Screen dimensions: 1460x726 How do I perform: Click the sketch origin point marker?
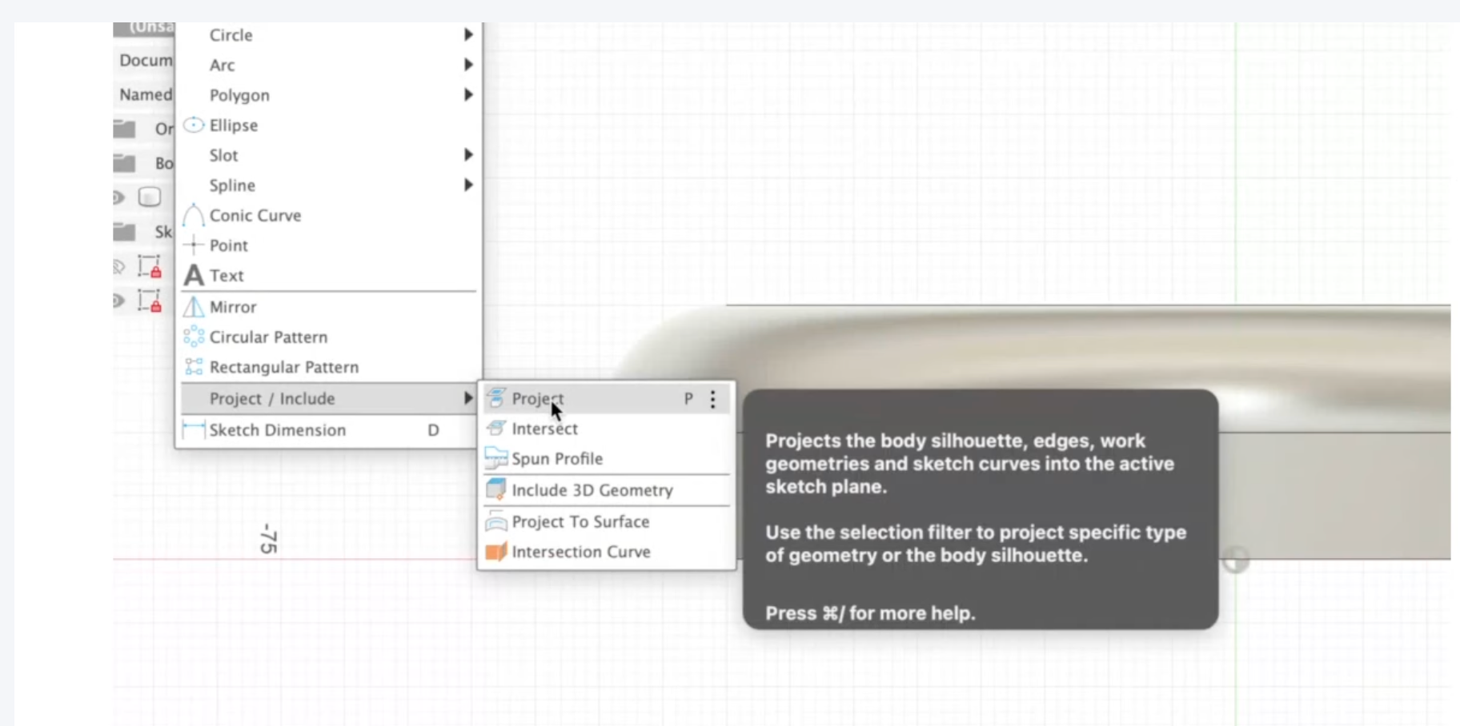point(1235,560)
